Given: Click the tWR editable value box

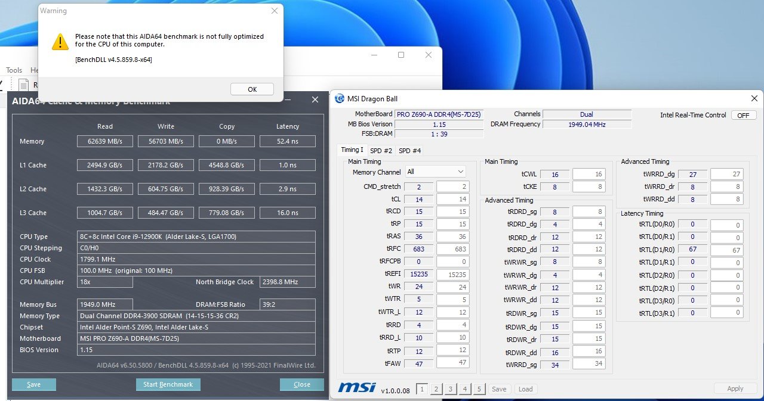Looking at the screenshot, I should [x=452, y=287].
